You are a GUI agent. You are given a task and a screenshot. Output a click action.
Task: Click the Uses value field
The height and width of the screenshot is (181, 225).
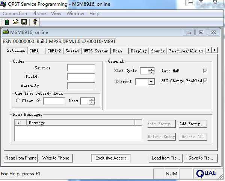(x=85, y=101)
